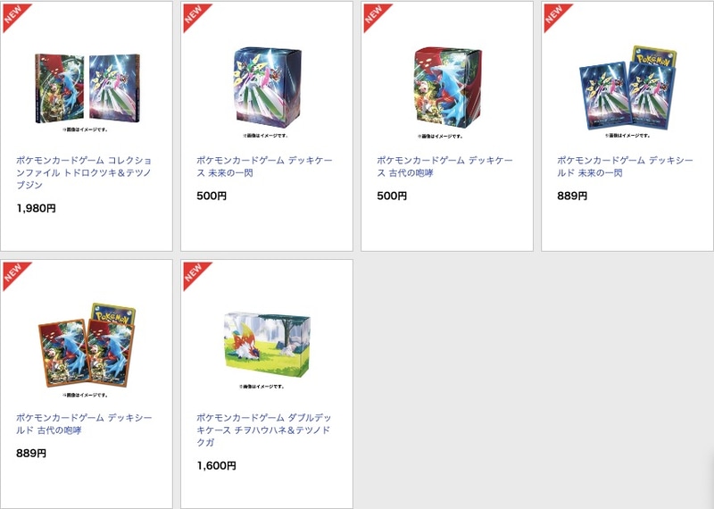Click the collection file binder thumbnail
714x509 pixels.
tap(87, 88)
